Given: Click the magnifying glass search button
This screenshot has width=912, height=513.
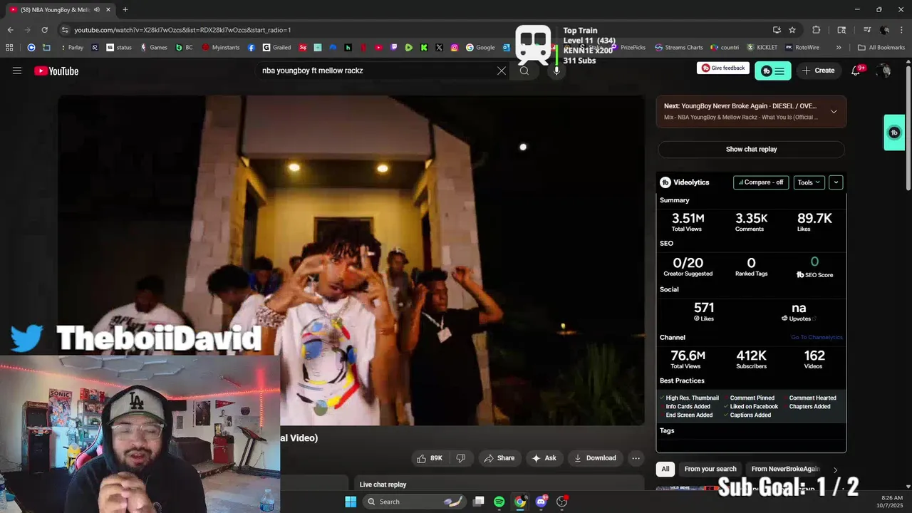Looking at the screenshot, I should pyautogui.click(x=524, y=71).
